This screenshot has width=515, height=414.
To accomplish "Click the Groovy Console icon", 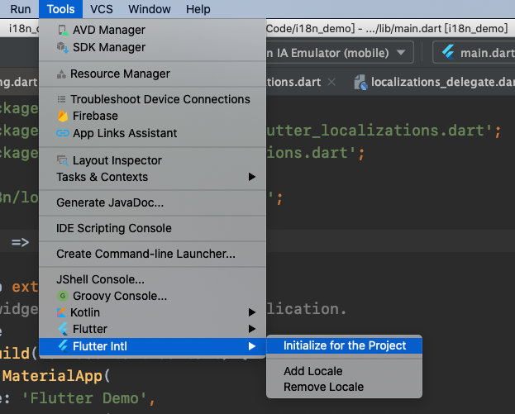I will (63, 296).
